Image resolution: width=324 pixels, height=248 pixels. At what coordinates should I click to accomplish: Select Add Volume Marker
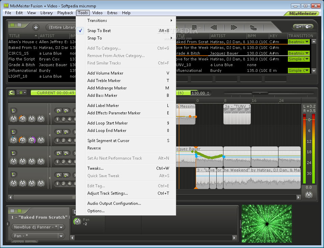click(x=130, y=73)
